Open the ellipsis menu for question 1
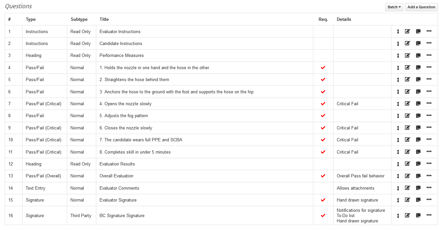443x230 pixels. (x=429, y=31)
